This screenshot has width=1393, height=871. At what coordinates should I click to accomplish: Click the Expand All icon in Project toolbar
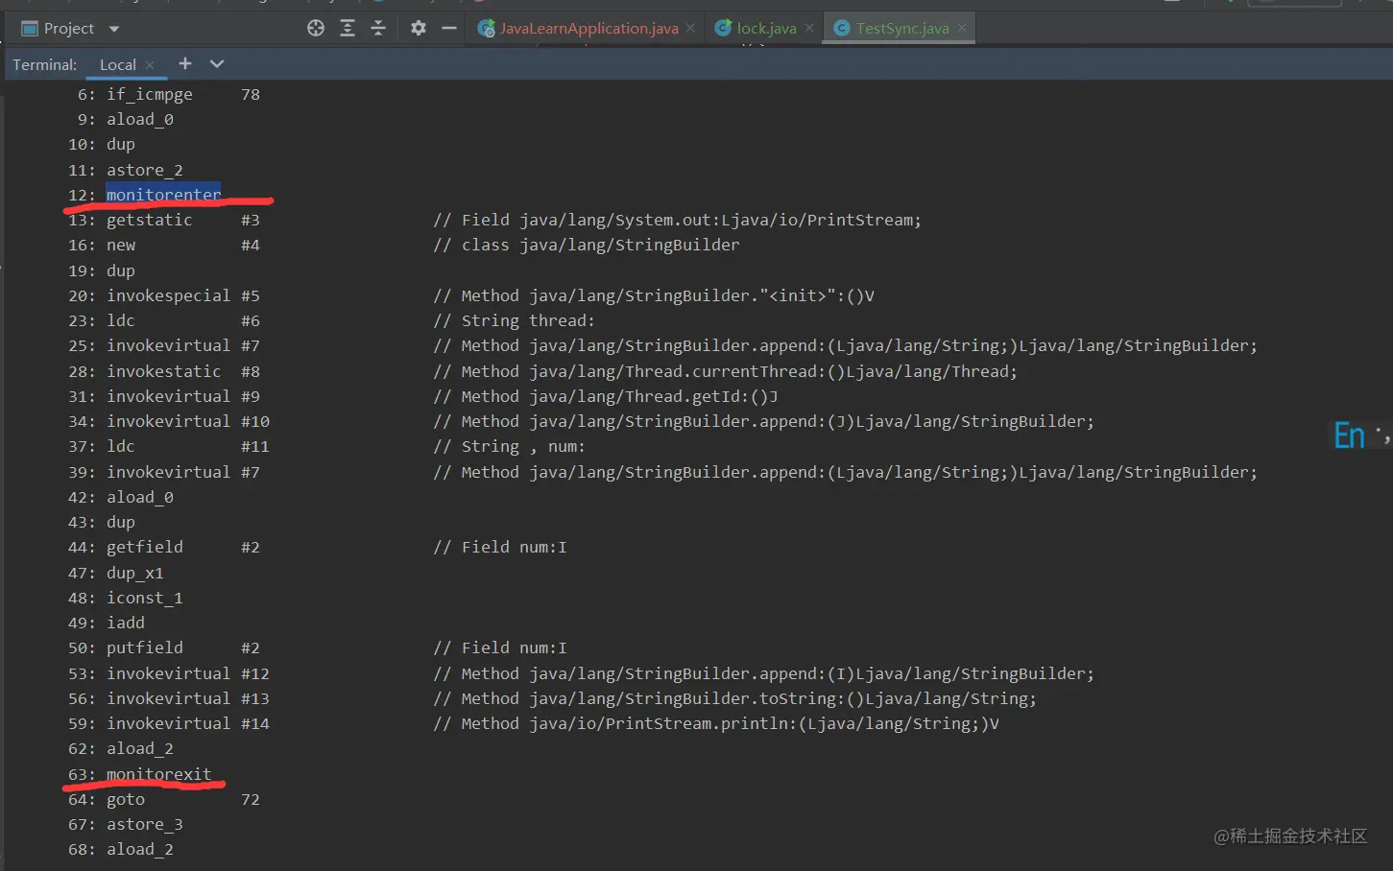tap(348, 29)
